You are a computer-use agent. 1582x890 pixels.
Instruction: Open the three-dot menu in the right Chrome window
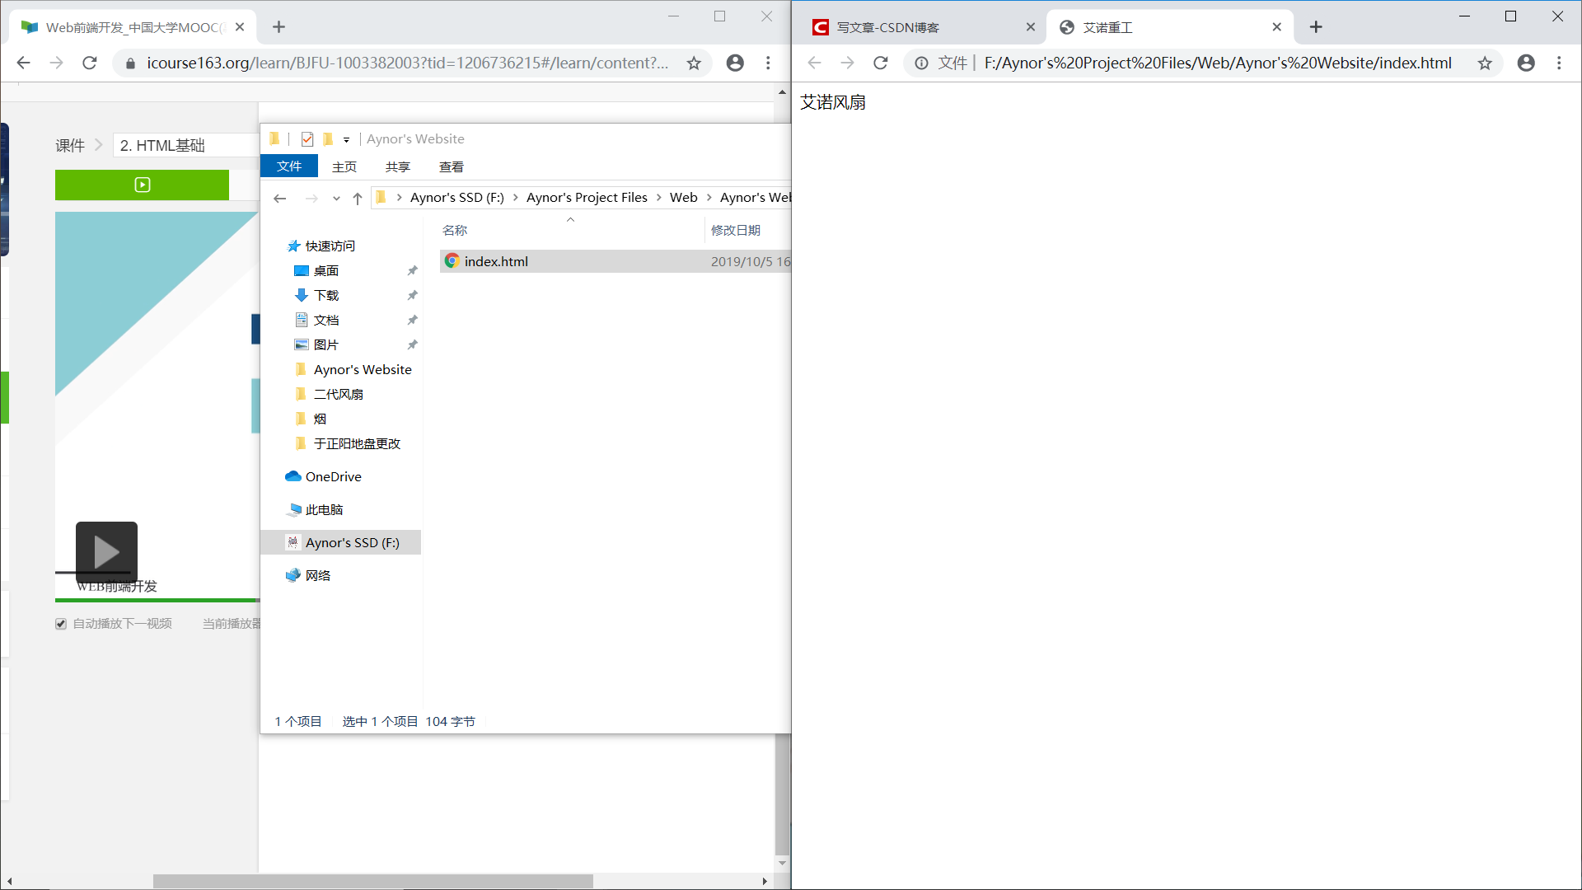(1559, 63)
